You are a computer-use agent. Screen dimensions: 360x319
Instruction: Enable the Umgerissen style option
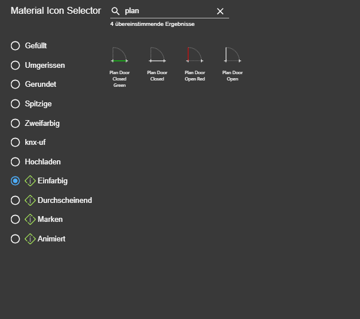[16, 66]
